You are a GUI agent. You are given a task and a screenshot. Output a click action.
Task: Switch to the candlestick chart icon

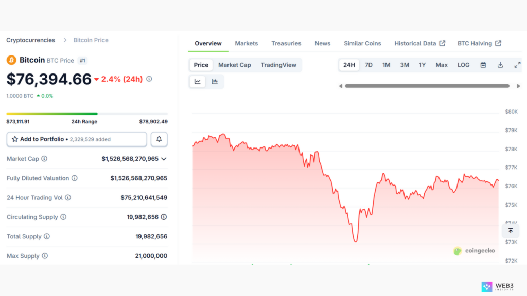215,81
